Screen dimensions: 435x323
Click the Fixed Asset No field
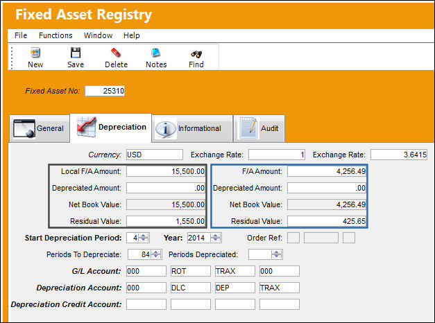(x=105, y=91)
